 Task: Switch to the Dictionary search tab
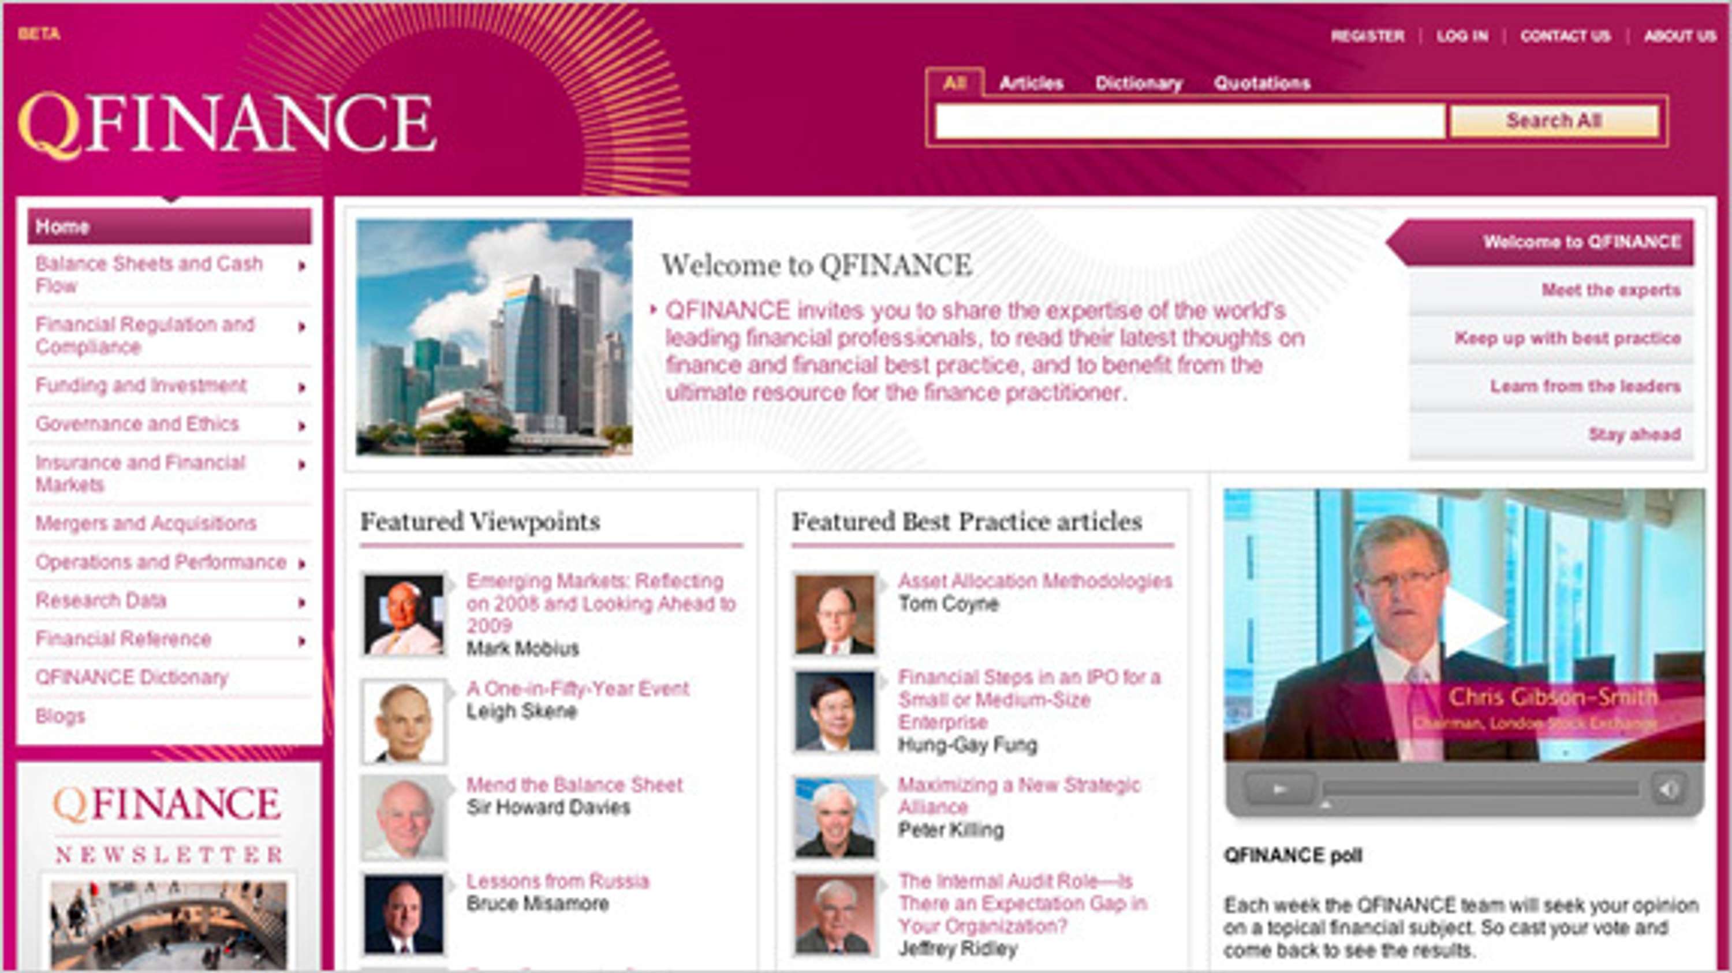pyautogui.click(x=1139, y=83)
